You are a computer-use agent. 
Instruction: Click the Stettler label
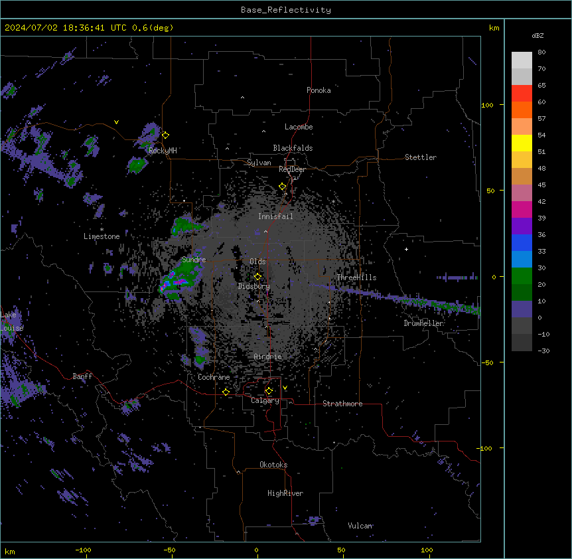[421, 157]
